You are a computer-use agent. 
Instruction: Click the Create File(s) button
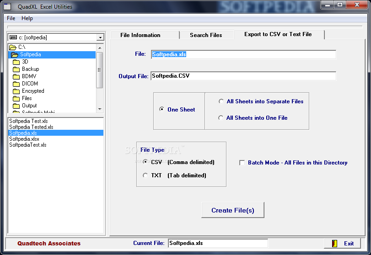click(x=233, y=210)
